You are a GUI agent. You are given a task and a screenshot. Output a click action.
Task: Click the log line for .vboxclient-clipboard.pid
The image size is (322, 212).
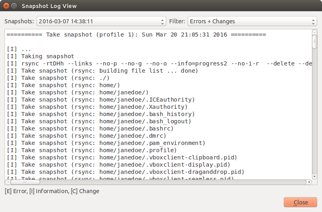click(122, 157)
